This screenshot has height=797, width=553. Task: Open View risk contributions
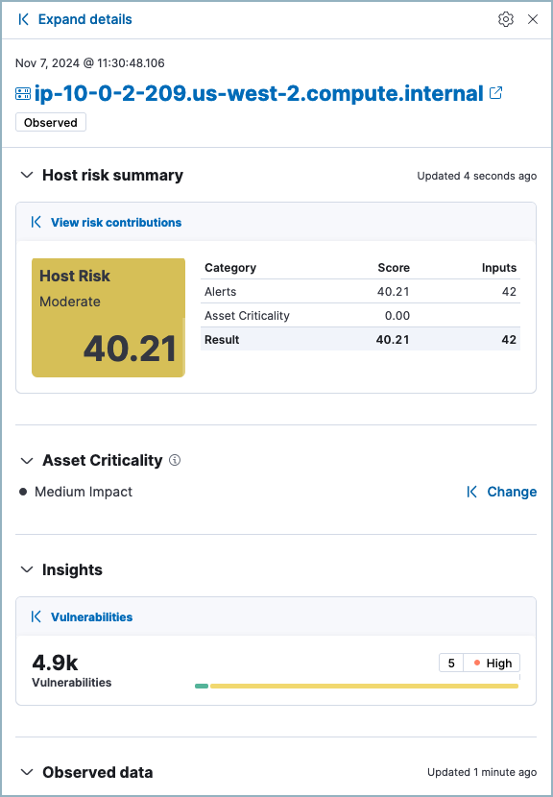[x=116, y=222]
